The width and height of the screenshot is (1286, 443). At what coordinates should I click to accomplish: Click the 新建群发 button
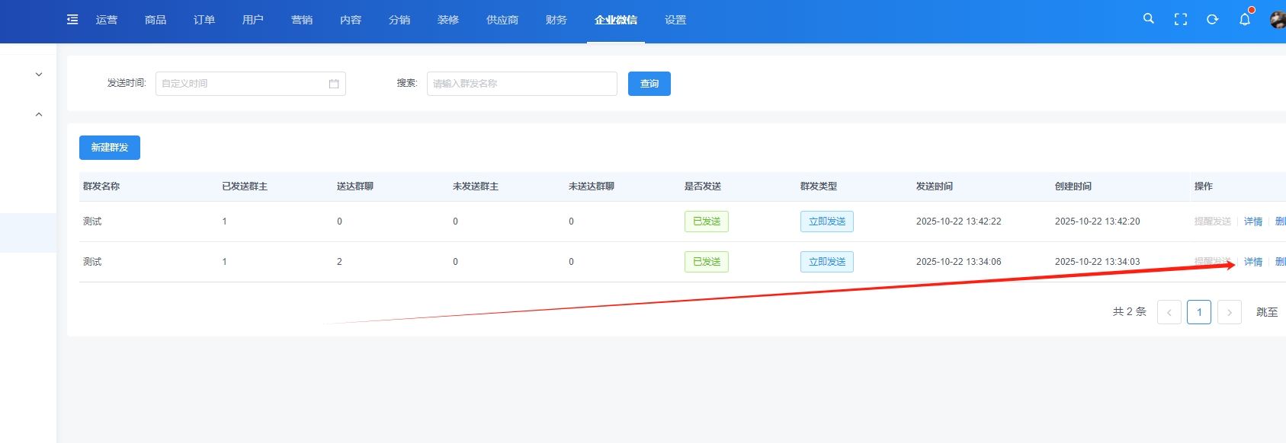[x=110, y=148]
